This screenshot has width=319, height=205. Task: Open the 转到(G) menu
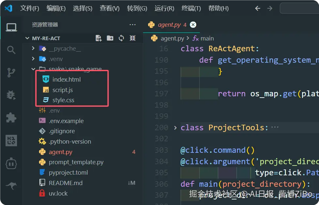[137, 8]
